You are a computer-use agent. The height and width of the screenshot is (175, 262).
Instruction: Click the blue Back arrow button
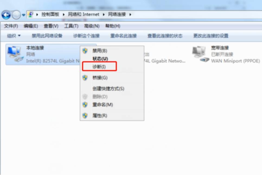6,15
